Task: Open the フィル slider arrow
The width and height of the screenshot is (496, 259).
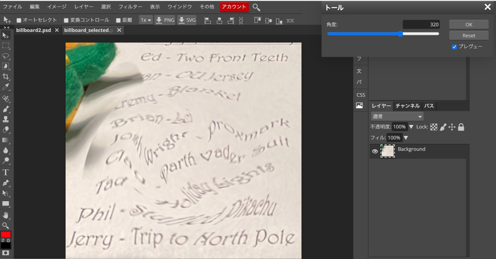Action: (405, 138)
